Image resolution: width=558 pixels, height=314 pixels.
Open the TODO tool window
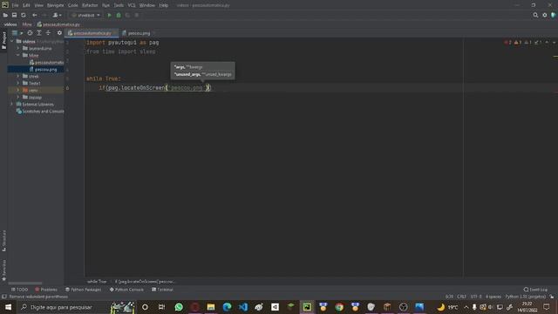(19, 290)
